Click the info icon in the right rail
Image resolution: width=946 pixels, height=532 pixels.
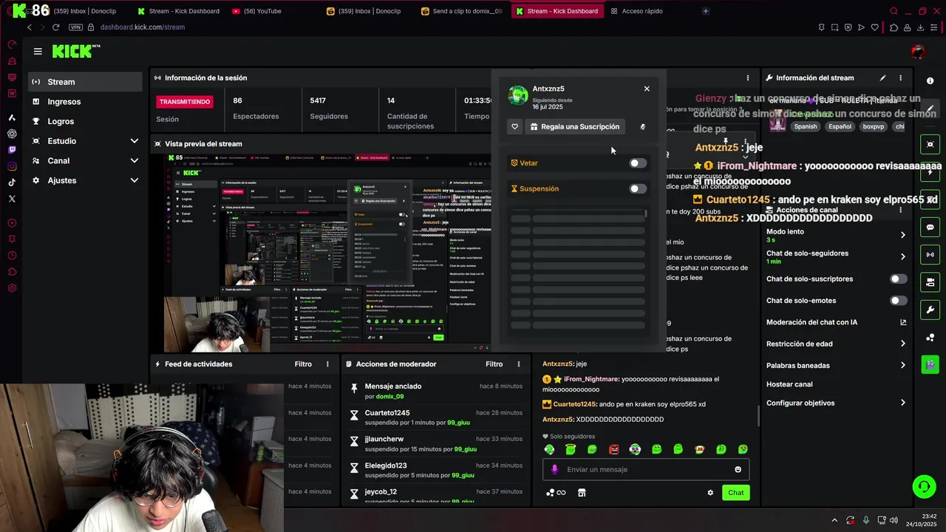coord(930,81)
